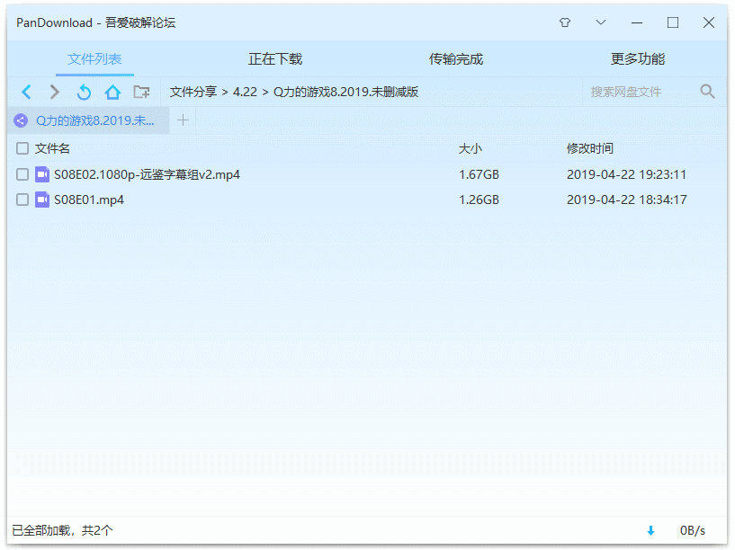
Task: Open the skin/theme icon in title bar
Action: (x=564, y=22)
